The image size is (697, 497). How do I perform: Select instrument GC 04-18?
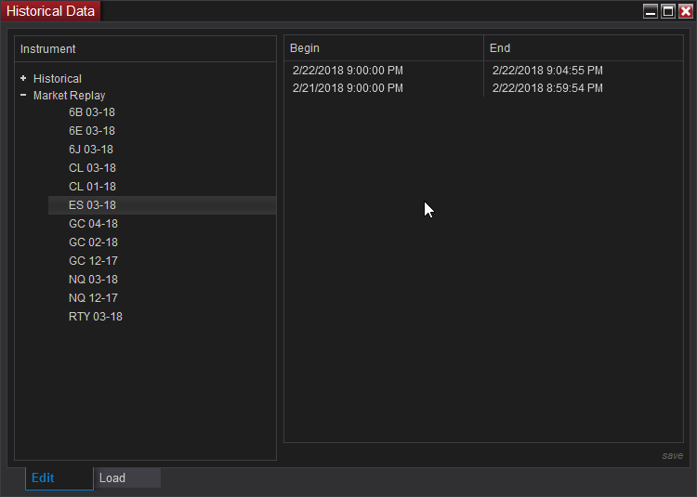click(93, 224)
